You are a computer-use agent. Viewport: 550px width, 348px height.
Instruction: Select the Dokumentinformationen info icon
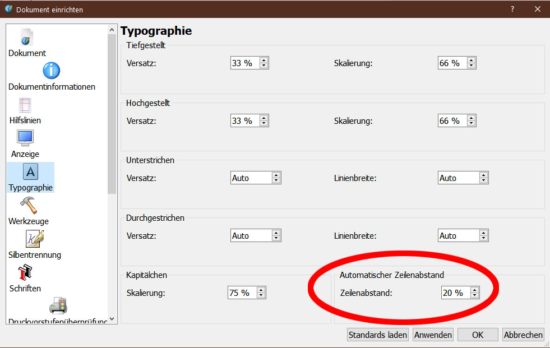coord(51,71)
